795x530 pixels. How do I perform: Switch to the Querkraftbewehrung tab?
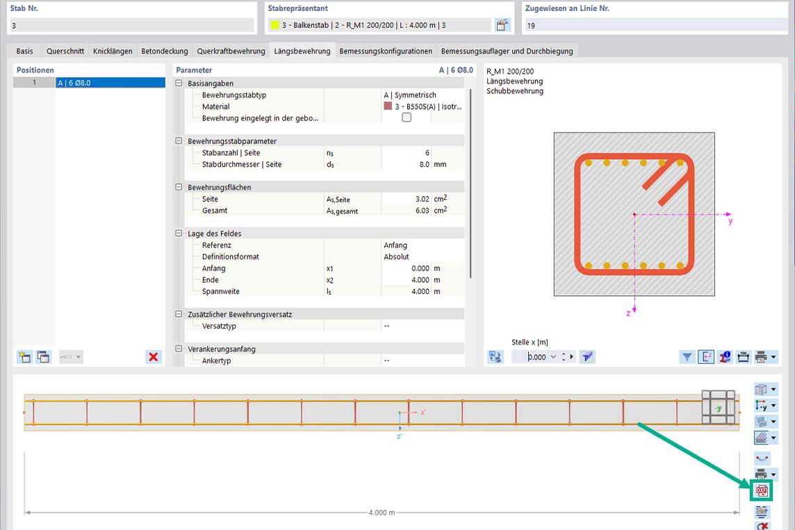[231, 51]
